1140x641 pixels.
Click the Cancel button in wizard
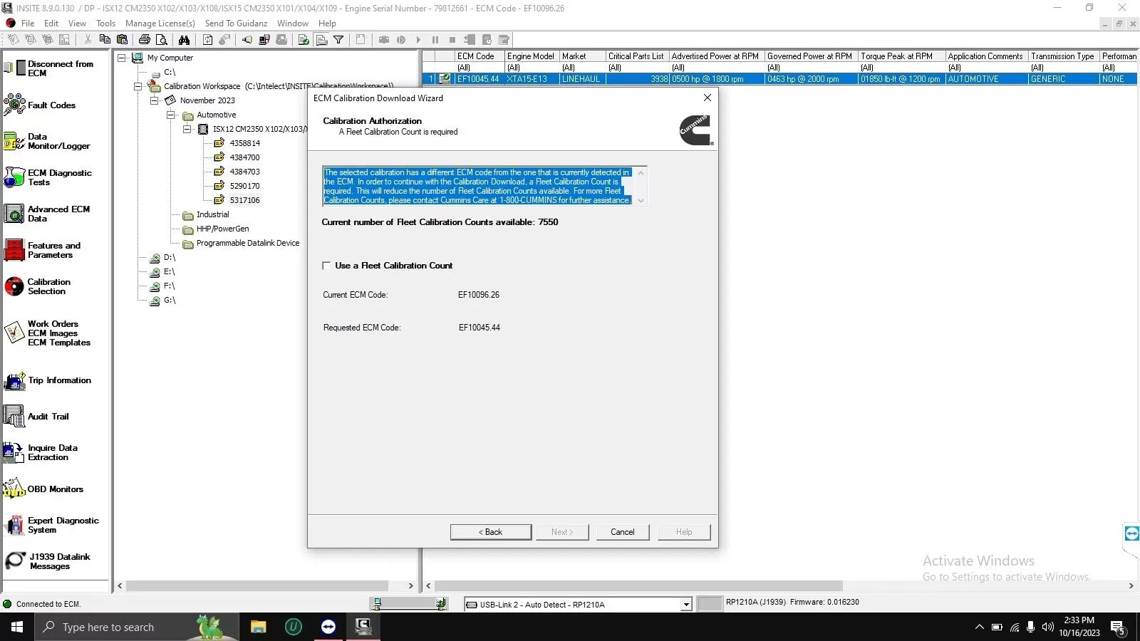[622, 532]
